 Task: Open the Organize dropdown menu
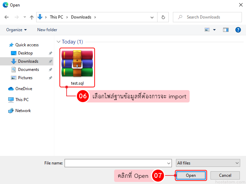pos(16,30)
